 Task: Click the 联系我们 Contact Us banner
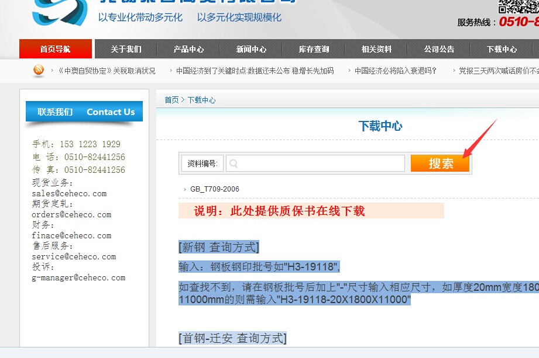[84, 112]
